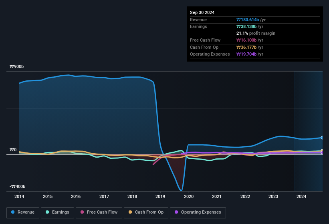This screenshot has width=329, height=224.
Task: Select the Free Cash Flow value ₩16.100b in the tooltip
Action: (248, 40)
